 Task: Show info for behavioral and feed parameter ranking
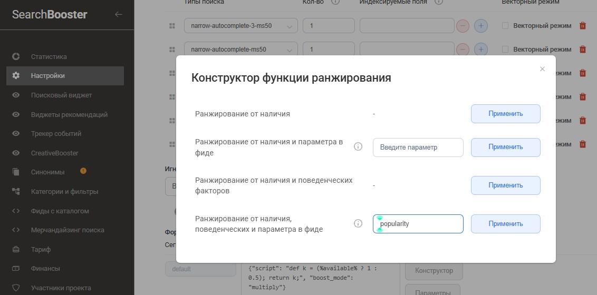pyautogui.click(x=358, y=223)
